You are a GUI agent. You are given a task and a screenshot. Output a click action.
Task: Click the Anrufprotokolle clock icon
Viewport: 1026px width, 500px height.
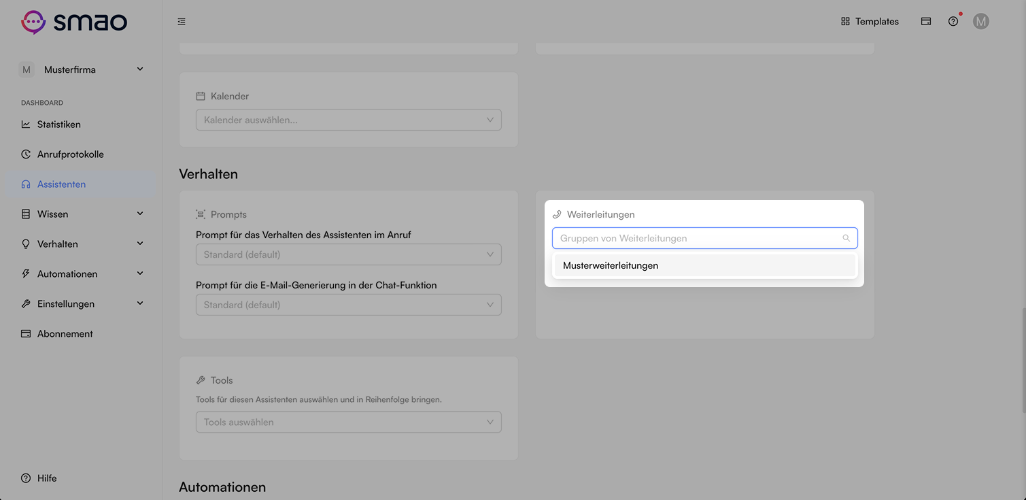26,154
